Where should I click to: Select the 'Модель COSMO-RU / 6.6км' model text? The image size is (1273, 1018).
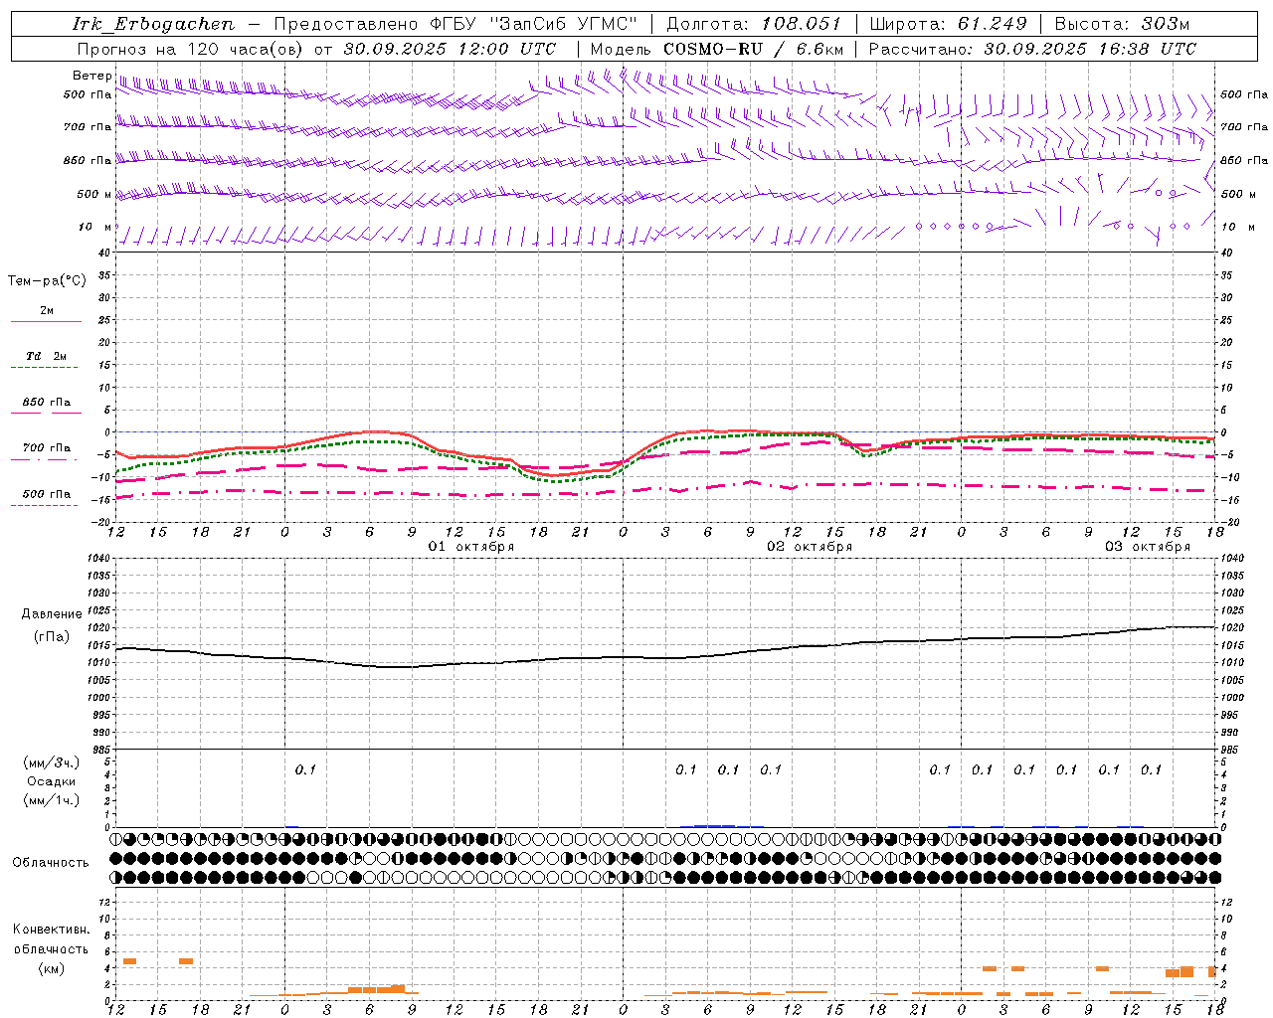pos(717,49)
